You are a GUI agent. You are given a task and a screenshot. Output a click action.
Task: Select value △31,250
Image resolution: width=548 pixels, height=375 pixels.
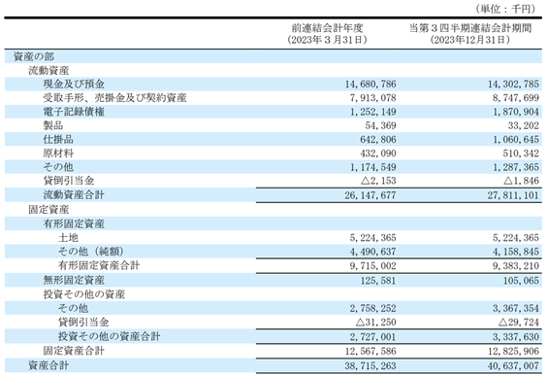[x=376, y=322]
